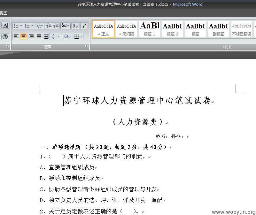Image resolution: width=256 pixels, height=215 pixels.
Task: Click option C、协助各级管理者做好组织成员的管理与开发
Action: 98,189
